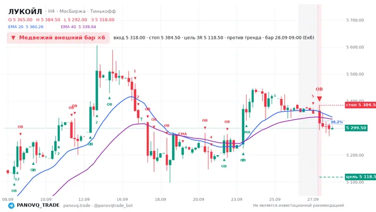The height and width of the screenshot is (212, 376).
Task: Click the 18.09 date axis label
Action: (x=160, y=199)
